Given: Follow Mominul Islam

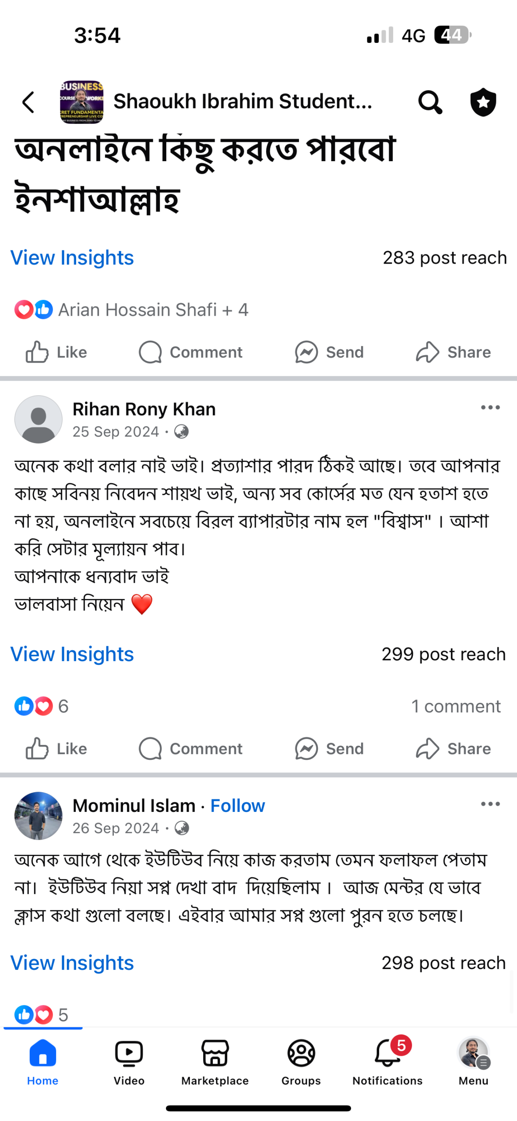Looking at the screenshot, I should (237, 805).
